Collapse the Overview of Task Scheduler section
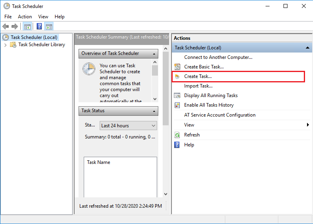The width and height of the screenshot is (313, 224). (154, 54)
